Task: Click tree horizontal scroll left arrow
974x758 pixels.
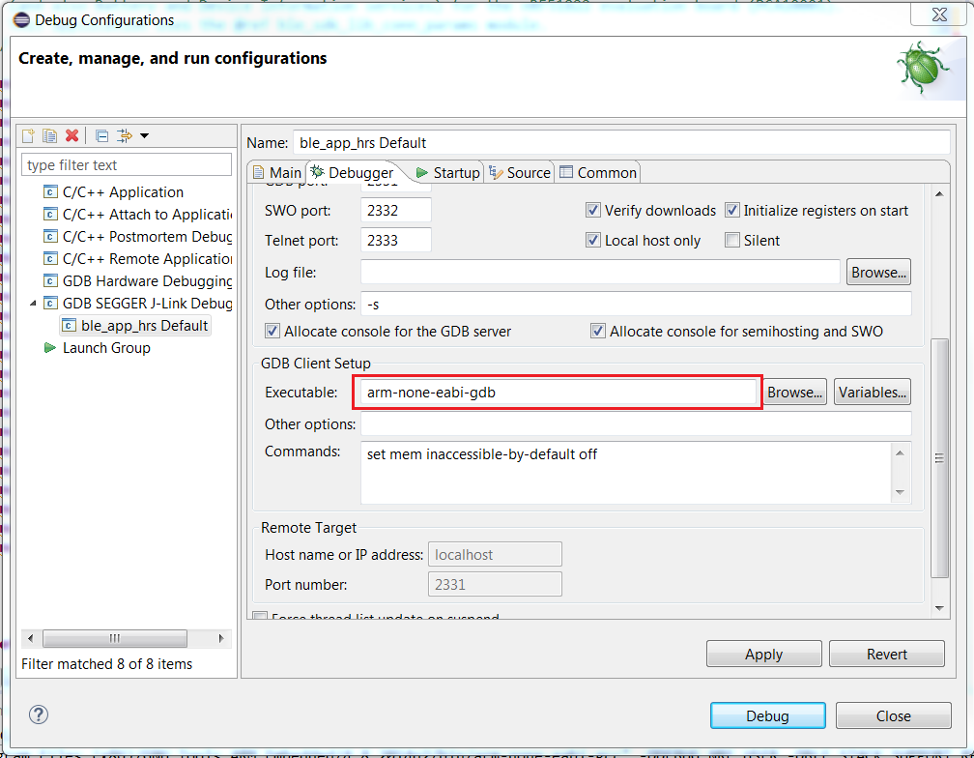Action: click(31, 638)
